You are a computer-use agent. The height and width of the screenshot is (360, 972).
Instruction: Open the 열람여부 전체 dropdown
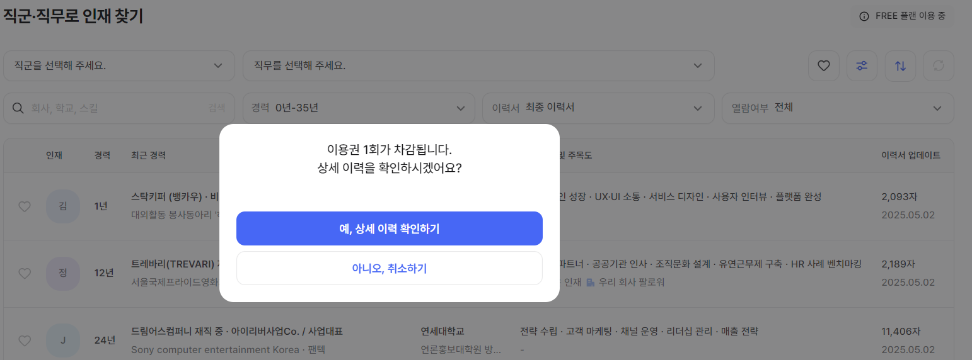838,108
